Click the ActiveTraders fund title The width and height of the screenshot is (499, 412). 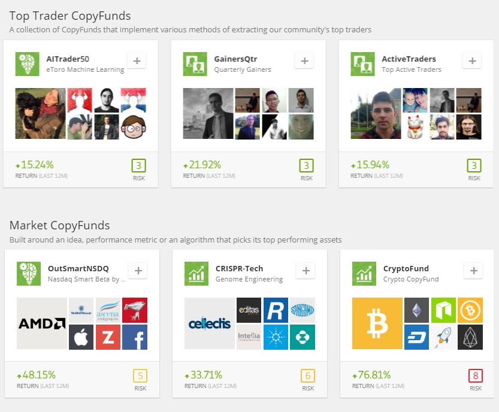pos(409,59)
